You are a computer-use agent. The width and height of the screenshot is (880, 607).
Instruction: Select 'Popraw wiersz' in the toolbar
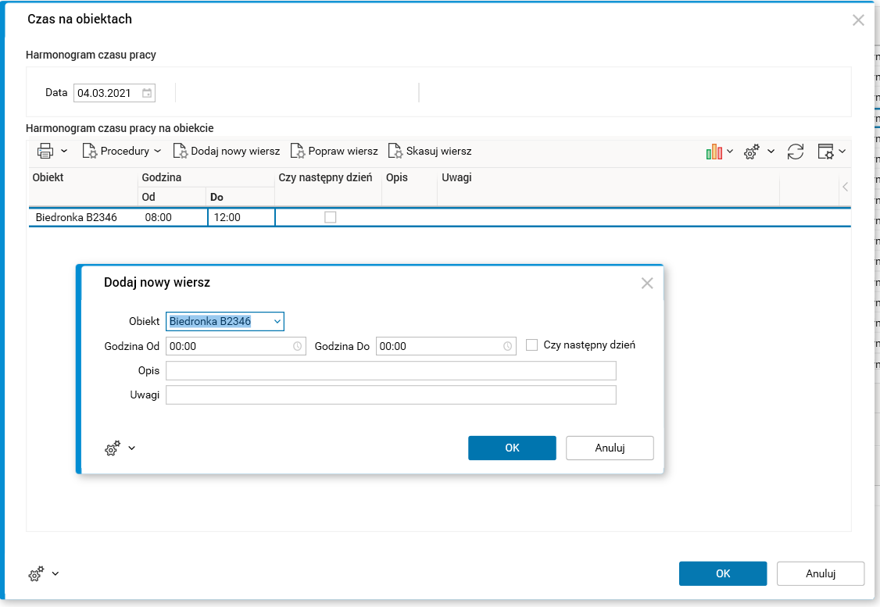pos(334,151)
